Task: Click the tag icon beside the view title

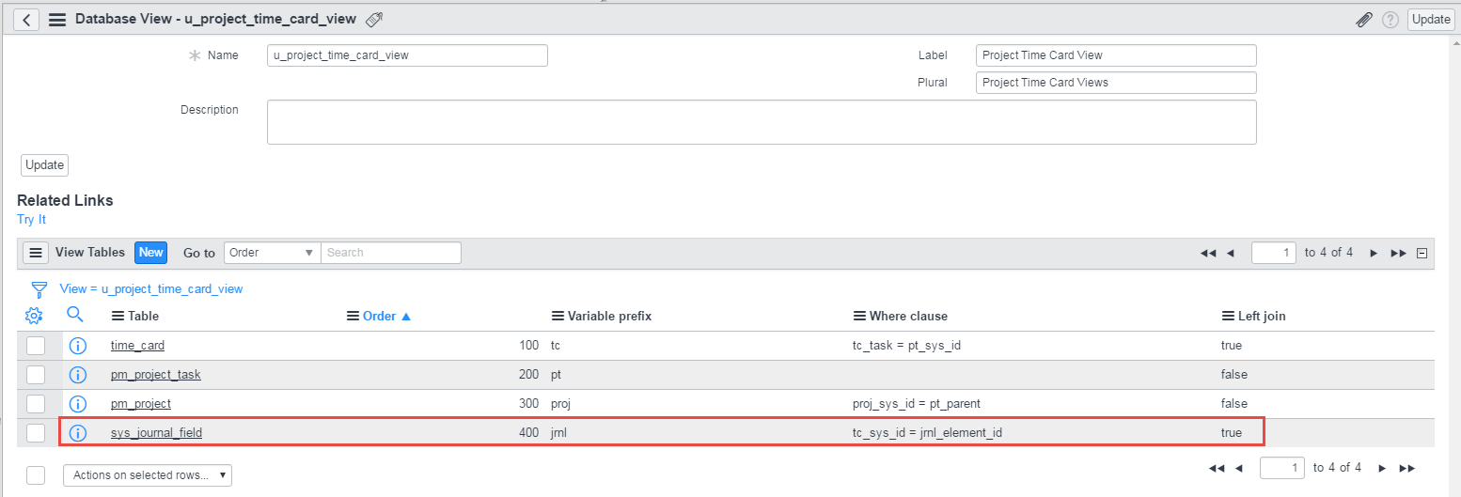Action: point(374,19)
